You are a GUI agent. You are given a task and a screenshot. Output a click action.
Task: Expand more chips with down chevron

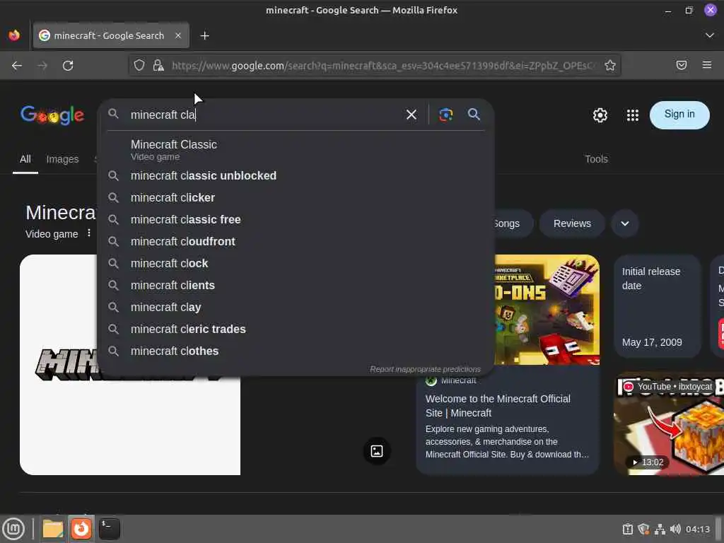pyautogui.click(x=625, y=223)
